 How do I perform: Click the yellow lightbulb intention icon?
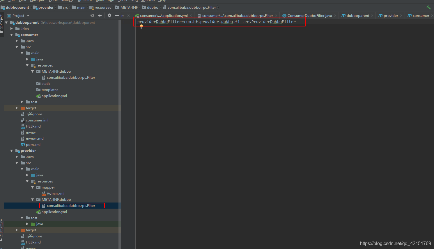(141, 26)
